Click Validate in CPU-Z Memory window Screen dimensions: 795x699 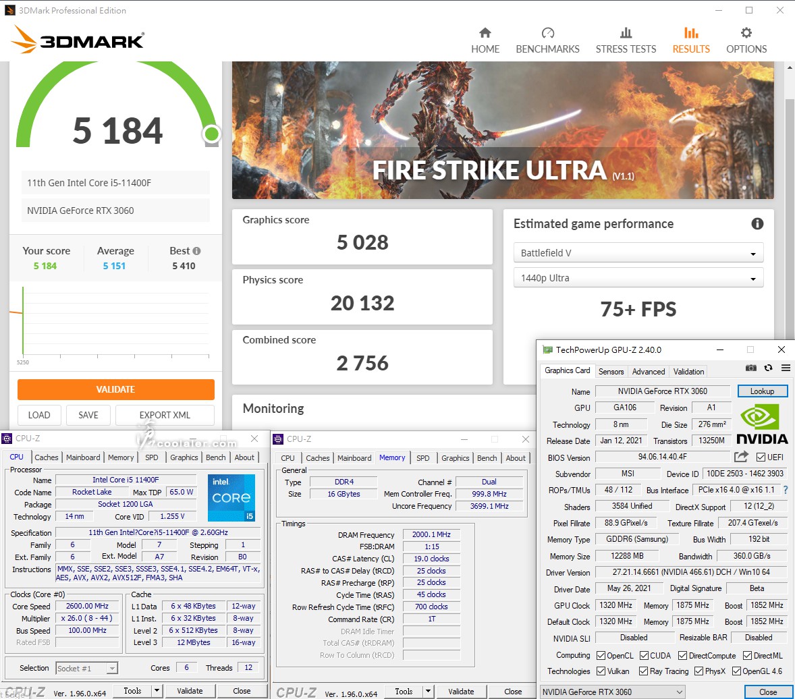[x=461, y=692]
